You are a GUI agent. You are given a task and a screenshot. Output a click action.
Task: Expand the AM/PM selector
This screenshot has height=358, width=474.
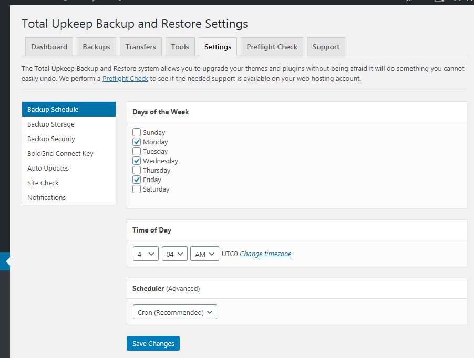click(x=204, y=254)
